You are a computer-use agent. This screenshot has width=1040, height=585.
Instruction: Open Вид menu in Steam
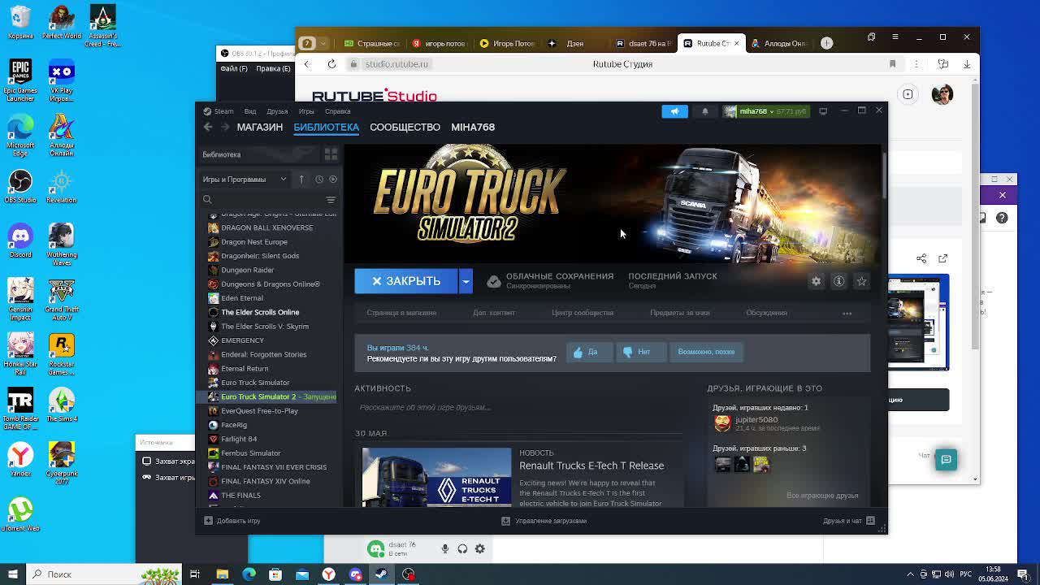(250, 111)
